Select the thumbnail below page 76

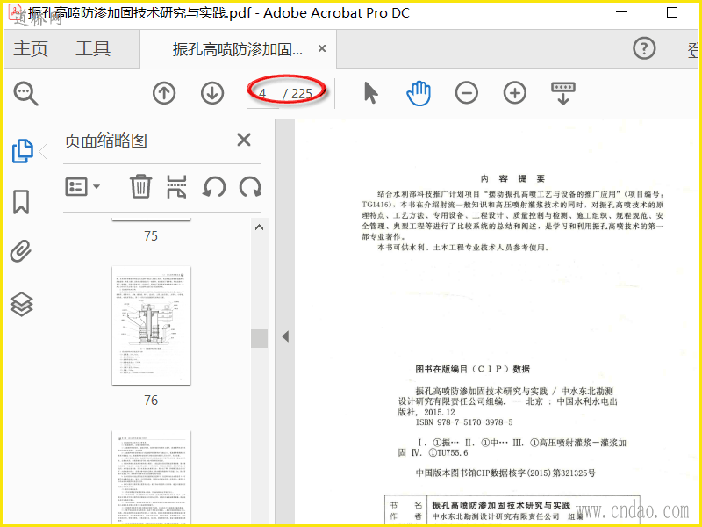point(151,478)
